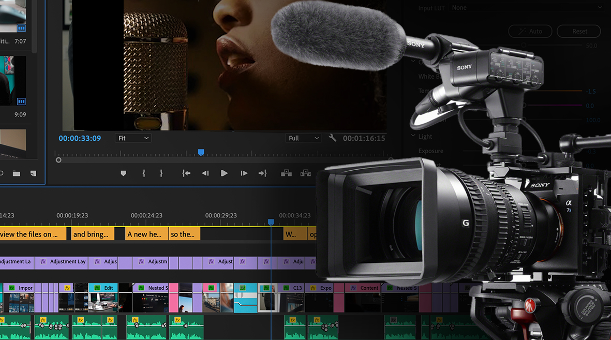Screen dimensions: 611x340
Task: Click the slider handle beside the 50.0 value
Action: [x=524, y=45]
